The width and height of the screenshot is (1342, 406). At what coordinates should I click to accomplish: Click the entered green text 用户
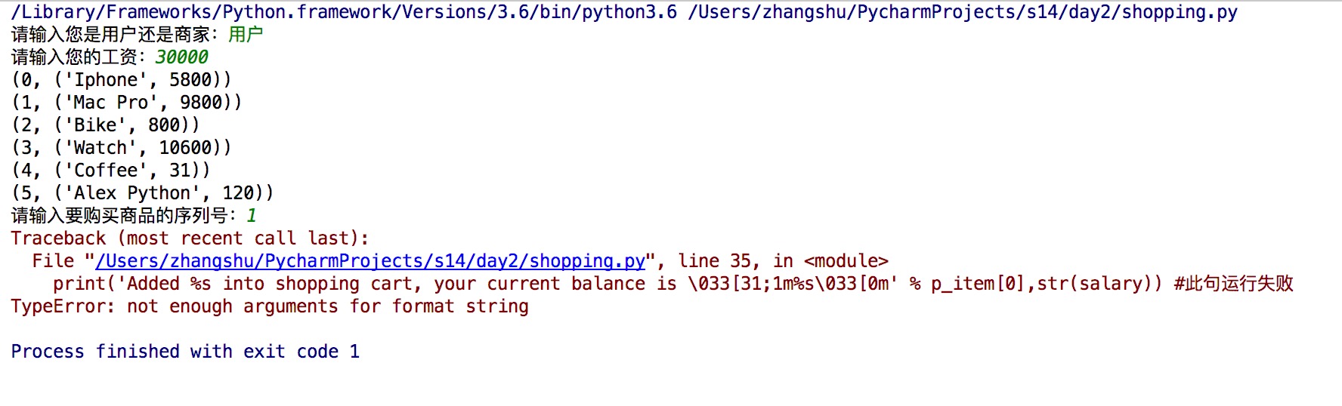click(246, 35)
